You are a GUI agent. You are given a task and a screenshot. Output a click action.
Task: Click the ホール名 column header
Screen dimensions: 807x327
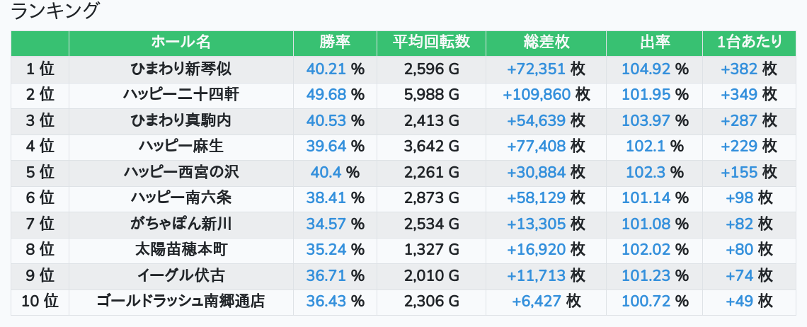[181, 42]
